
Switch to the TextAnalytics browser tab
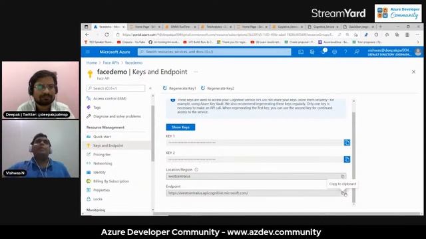[x=216, y=27]
